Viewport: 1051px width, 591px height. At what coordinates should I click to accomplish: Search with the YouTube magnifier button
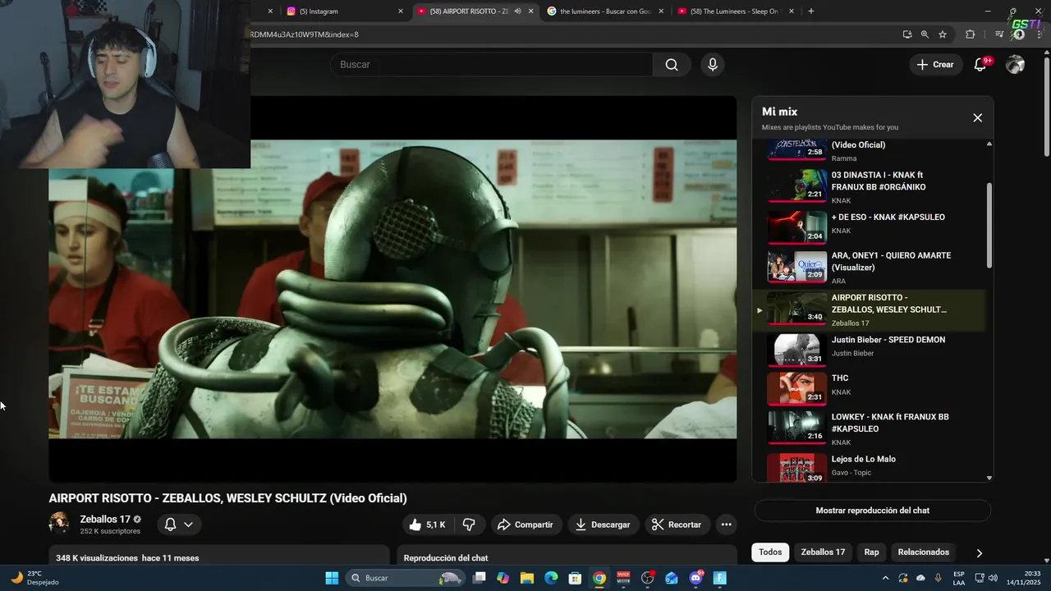(x=672, y=65)
